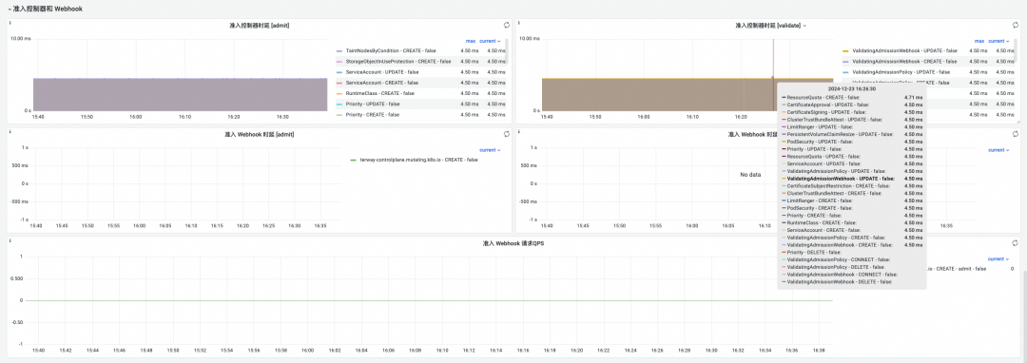Image resolution: width=1027 pixels, height=363 pixels.
Task: Open 准入控制器时延 [validate] panel title menu
Action: click(770, 26)
